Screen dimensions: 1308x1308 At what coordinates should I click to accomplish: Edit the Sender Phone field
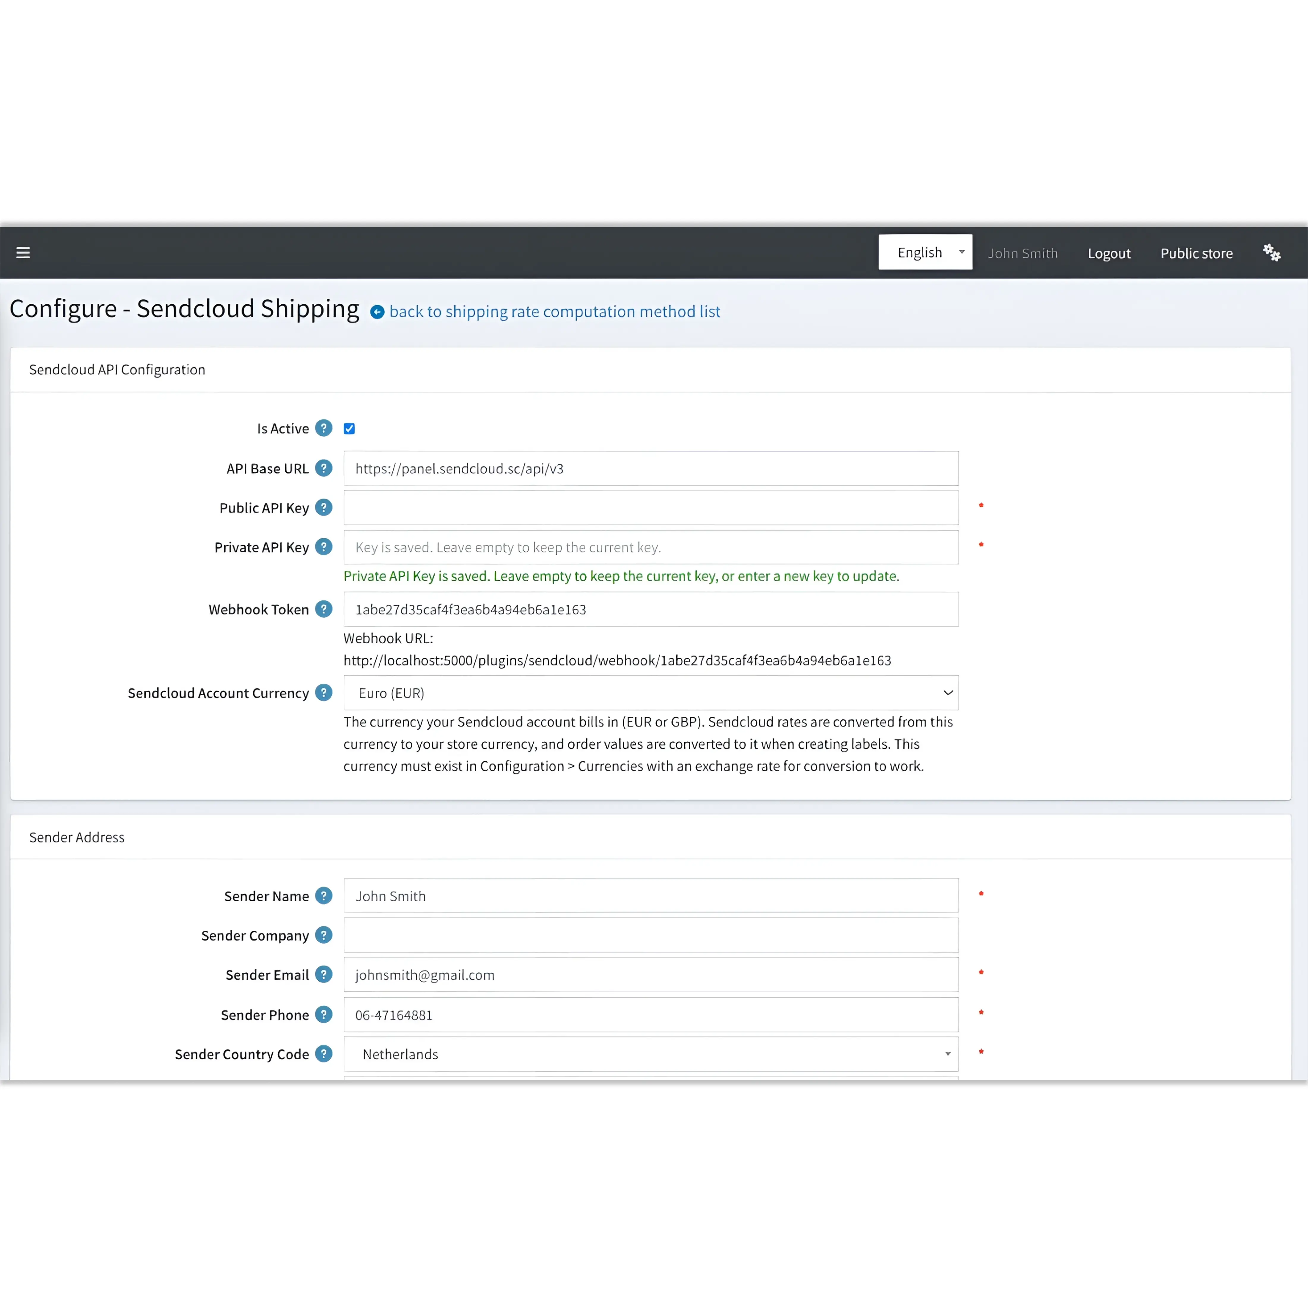[651, 1015]
